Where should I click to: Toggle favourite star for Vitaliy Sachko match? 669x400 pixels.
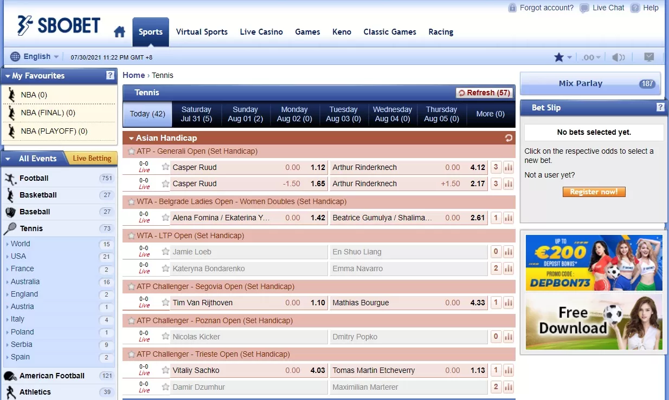[x=165, y=370]
